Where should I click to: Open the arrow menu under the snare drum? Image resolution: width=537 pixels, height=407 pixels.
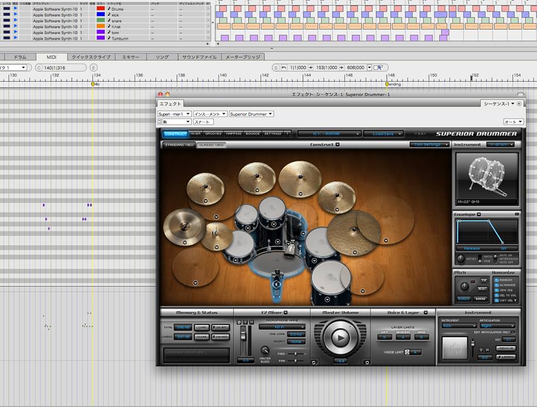click(x=235, y=260)
